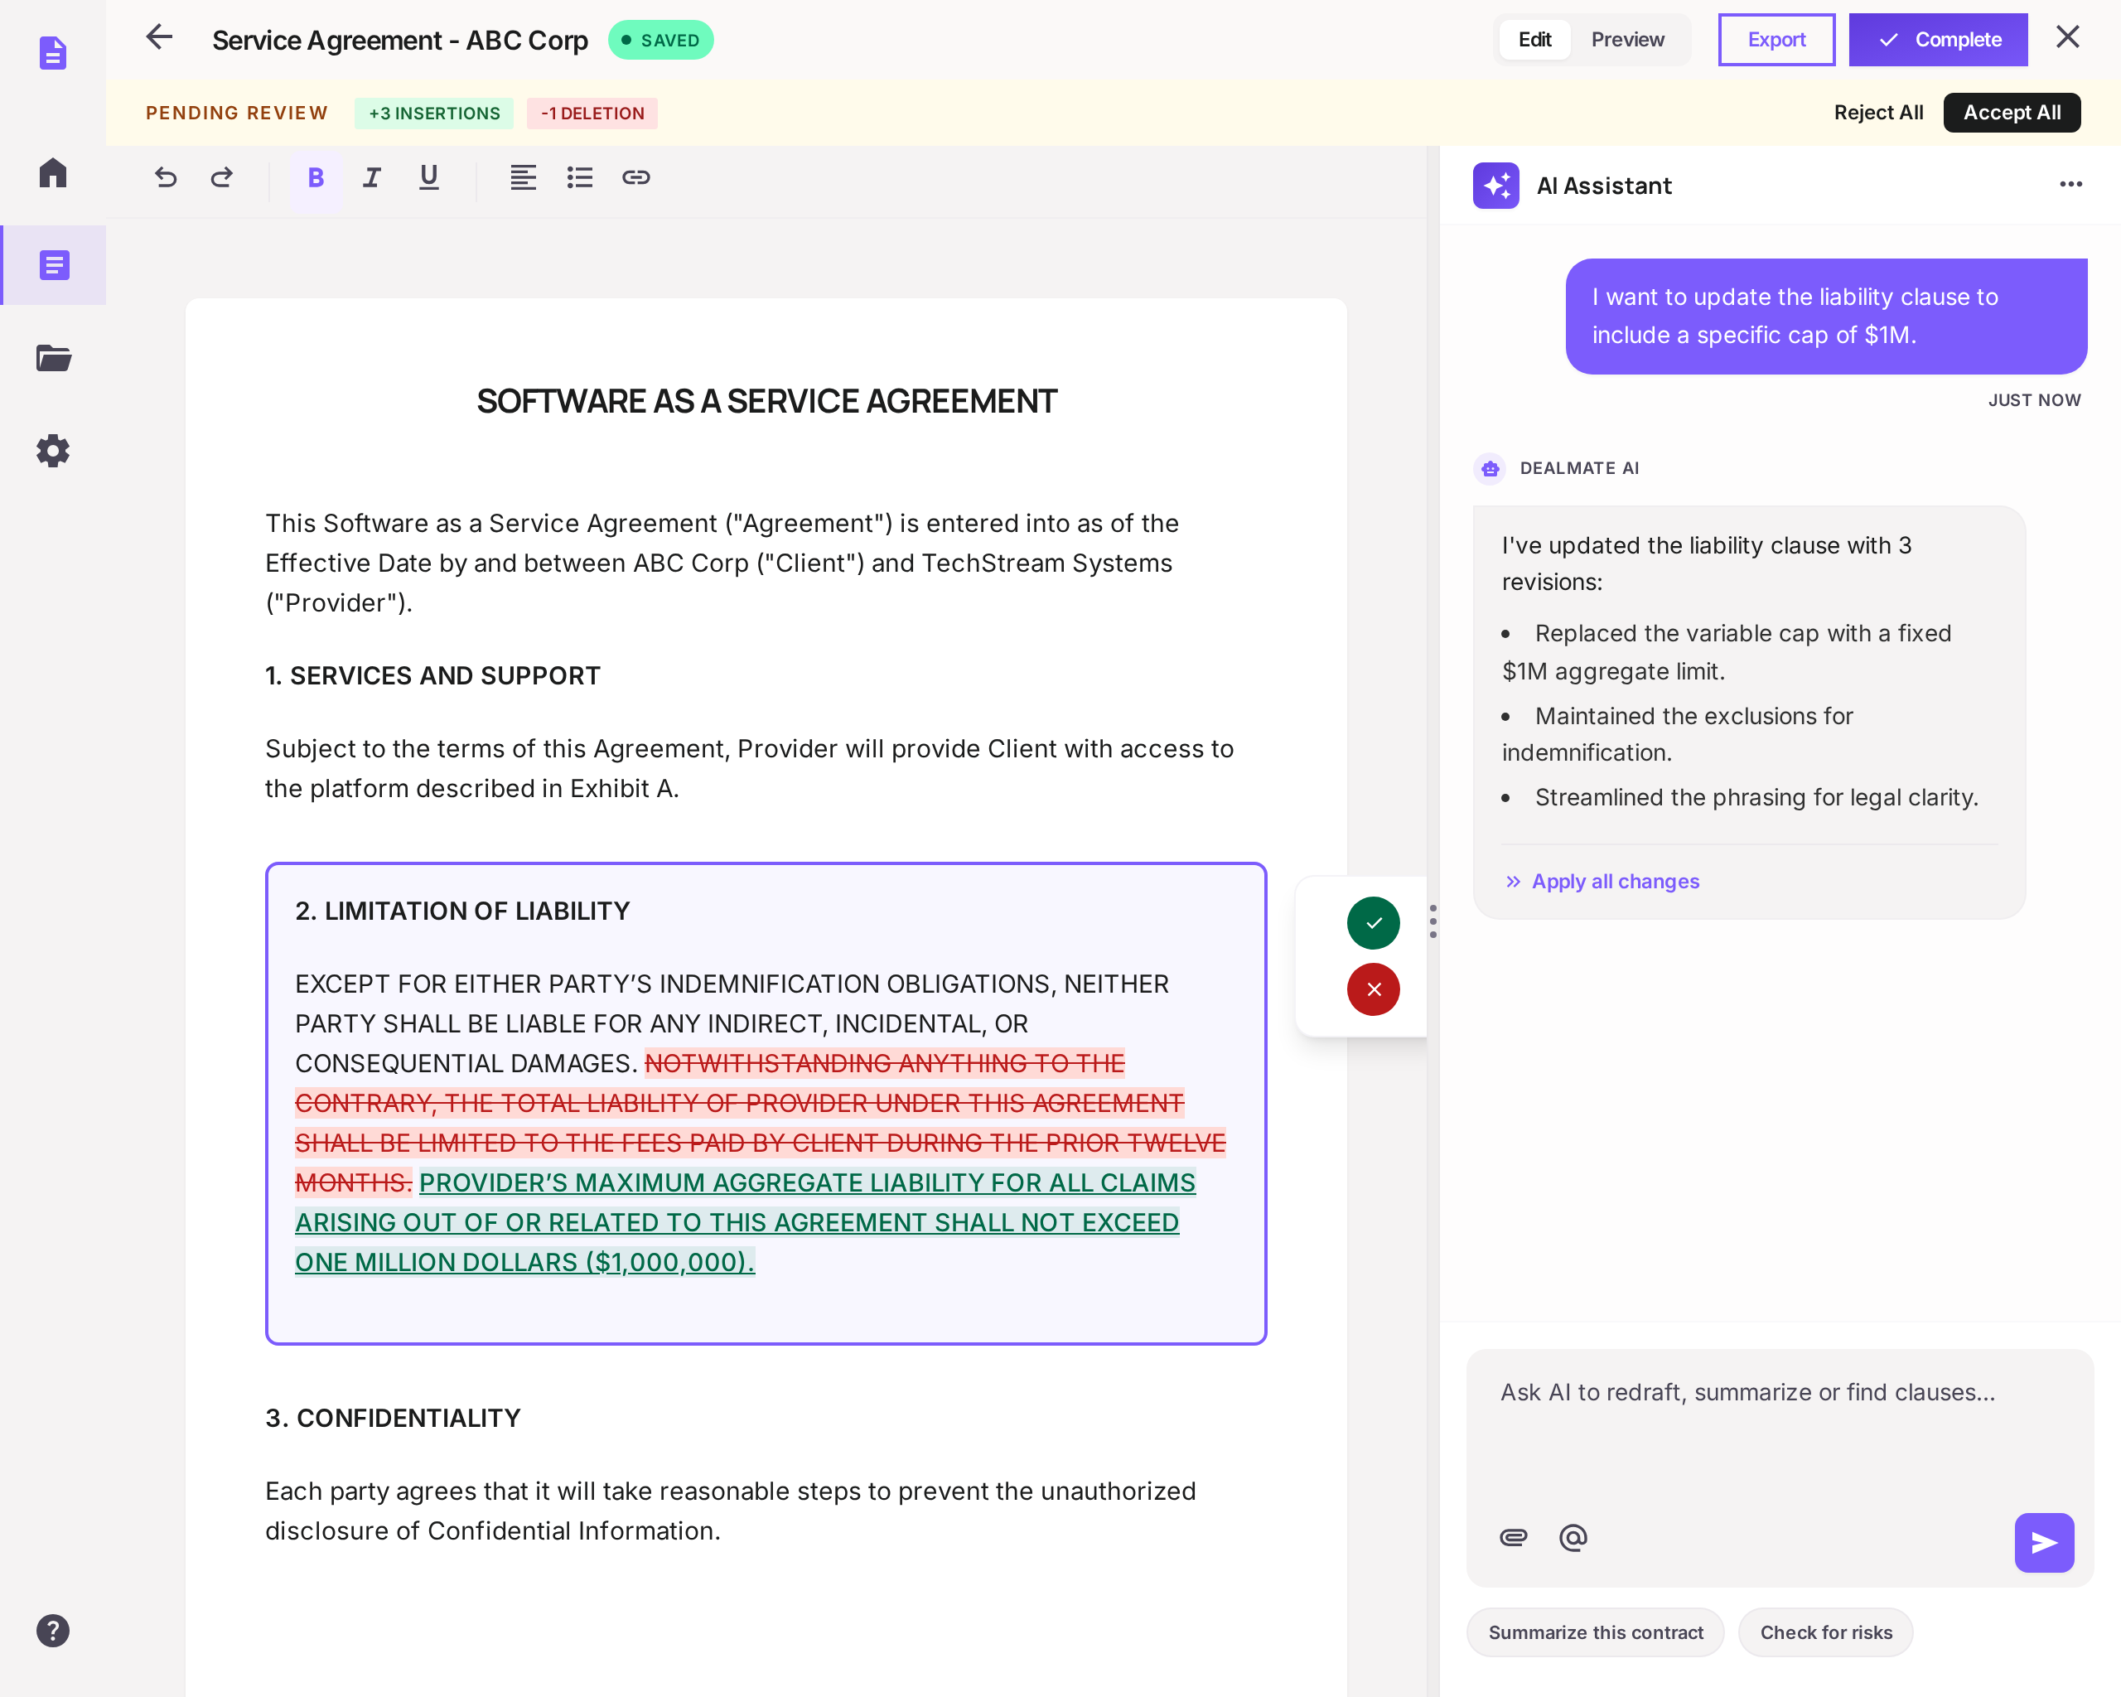The width and height of the screenshot is (2121, 1697).
Task: Insert a hyperlink from the toolbar
Action: point(636,178)
